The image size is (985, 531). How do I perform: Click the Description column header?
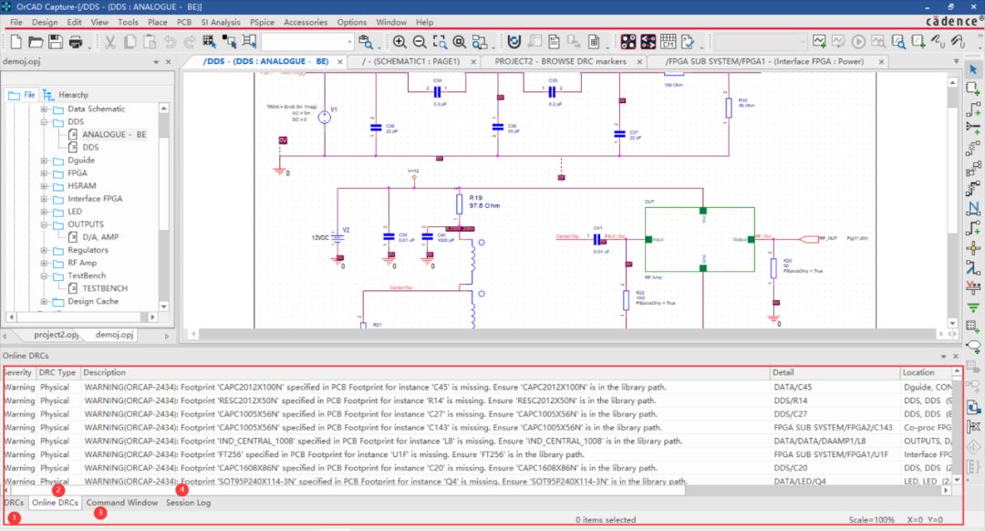[x=425, y=372]
